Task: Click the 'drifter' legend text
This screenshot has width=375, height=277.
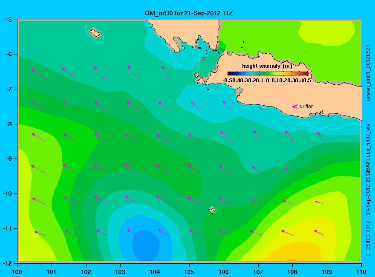Action: point(306,107)
